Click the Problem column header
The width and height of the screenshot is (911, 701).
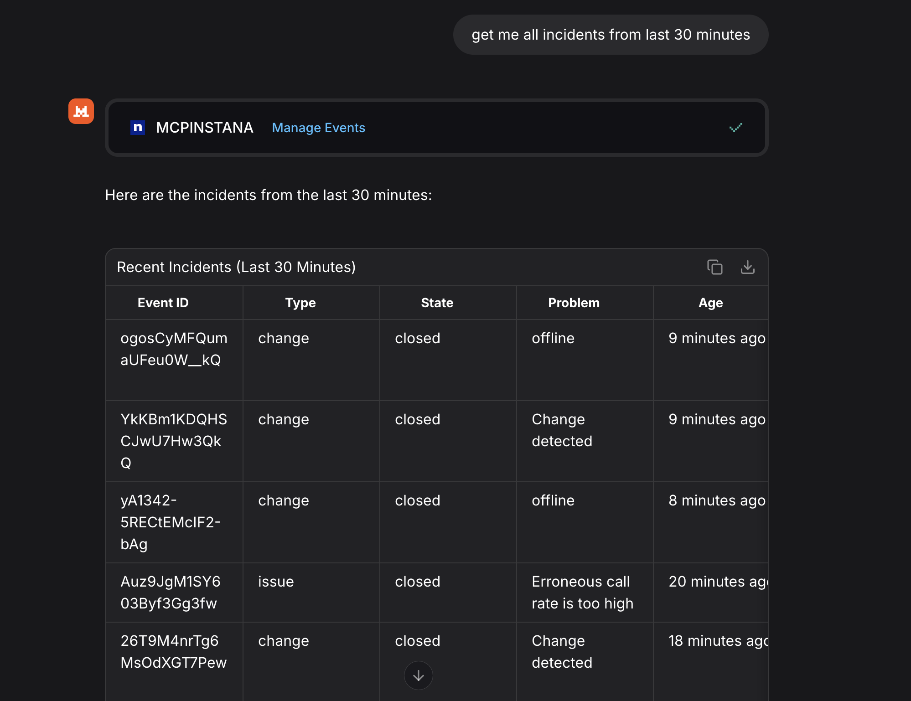pos(574,303)
